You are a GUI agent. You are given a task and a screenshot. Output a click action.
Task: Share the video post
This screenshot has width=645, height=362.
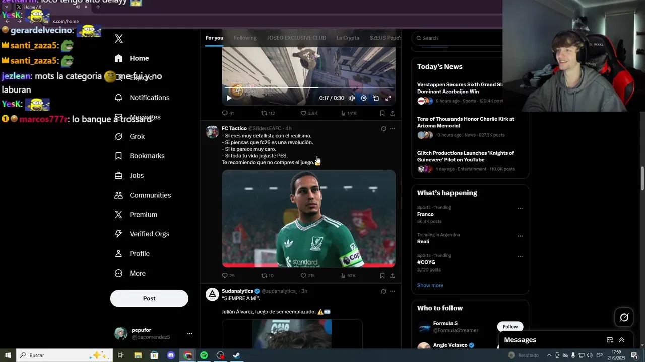coord(393,113)
